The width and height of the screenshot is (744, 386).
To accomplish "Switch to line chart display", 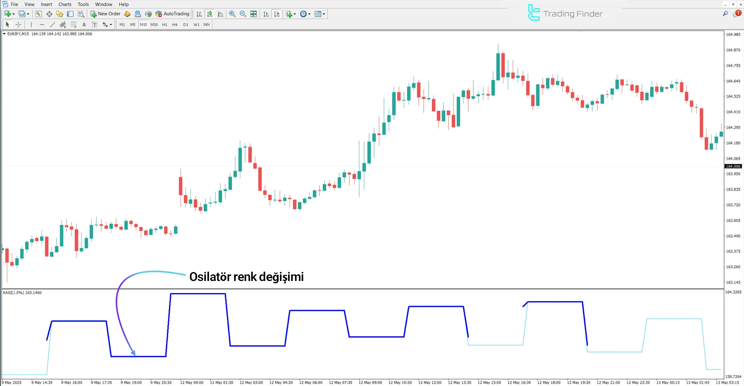I will point(220,14).
